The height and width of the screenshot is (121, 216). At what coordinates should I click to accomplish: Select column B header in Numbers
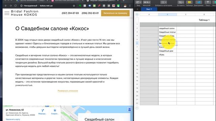coord(167,14)
